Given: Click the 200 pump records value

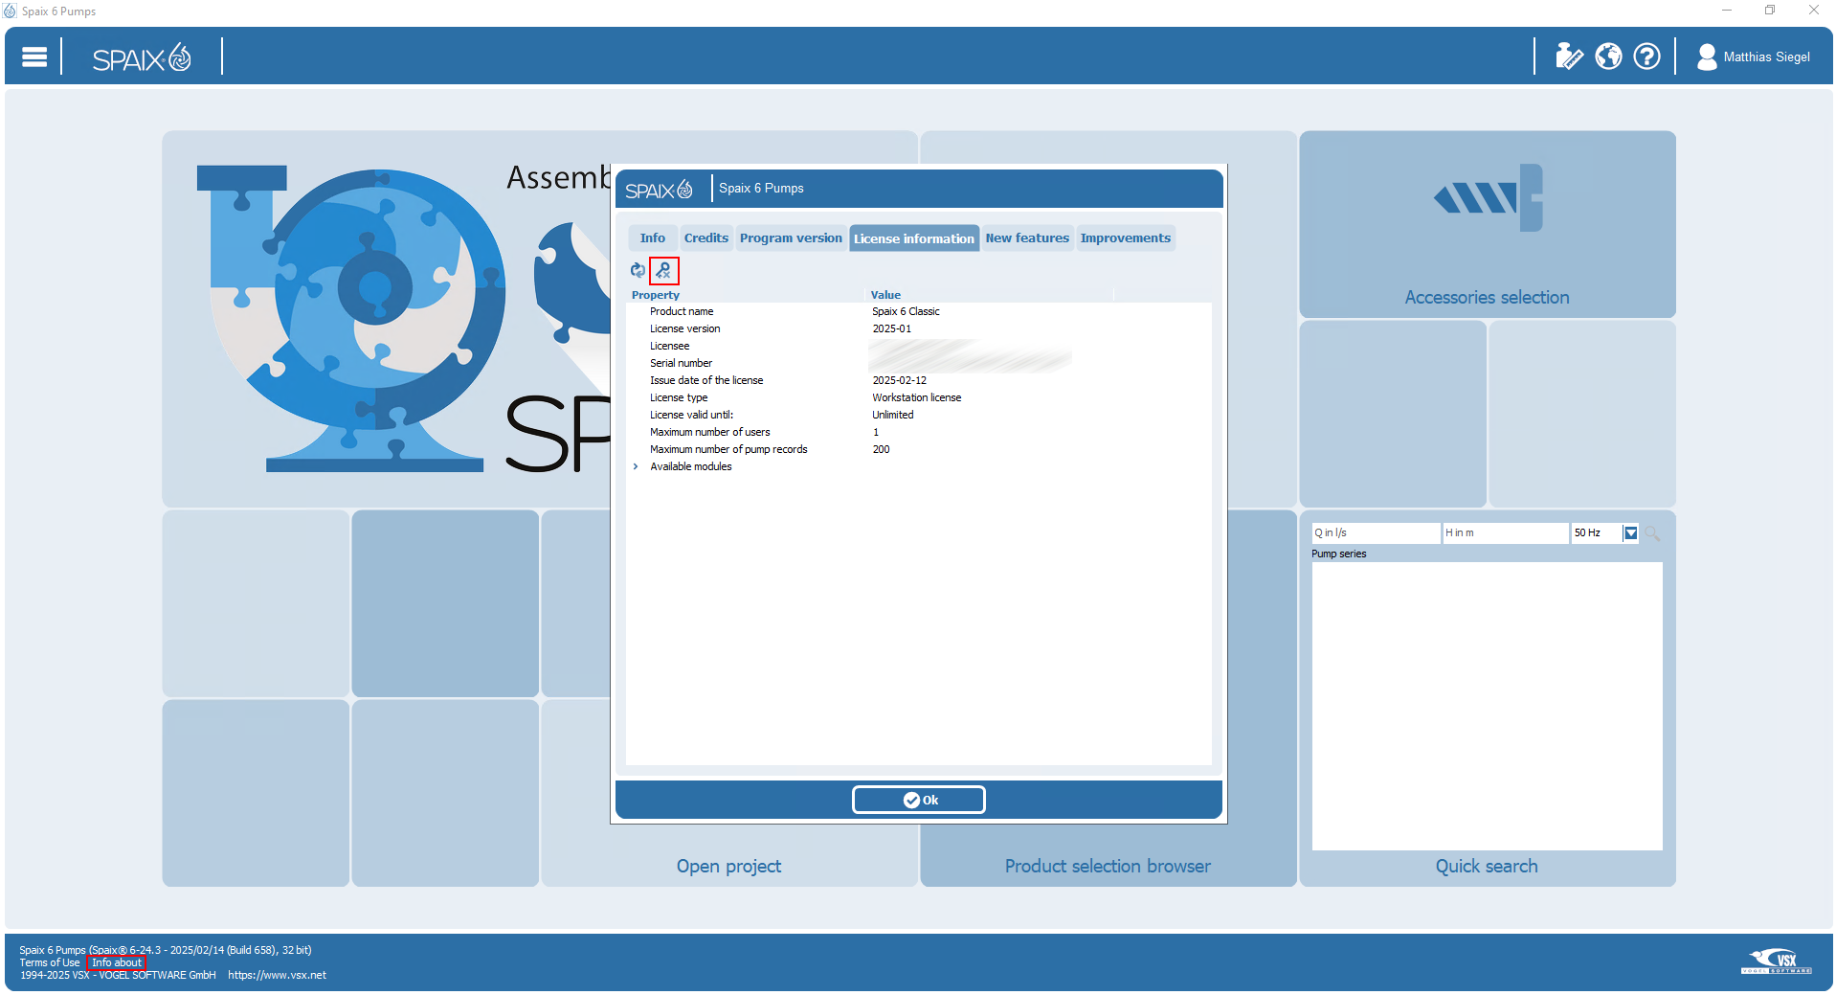Looking at the screenshot, I should pos(881,450).
